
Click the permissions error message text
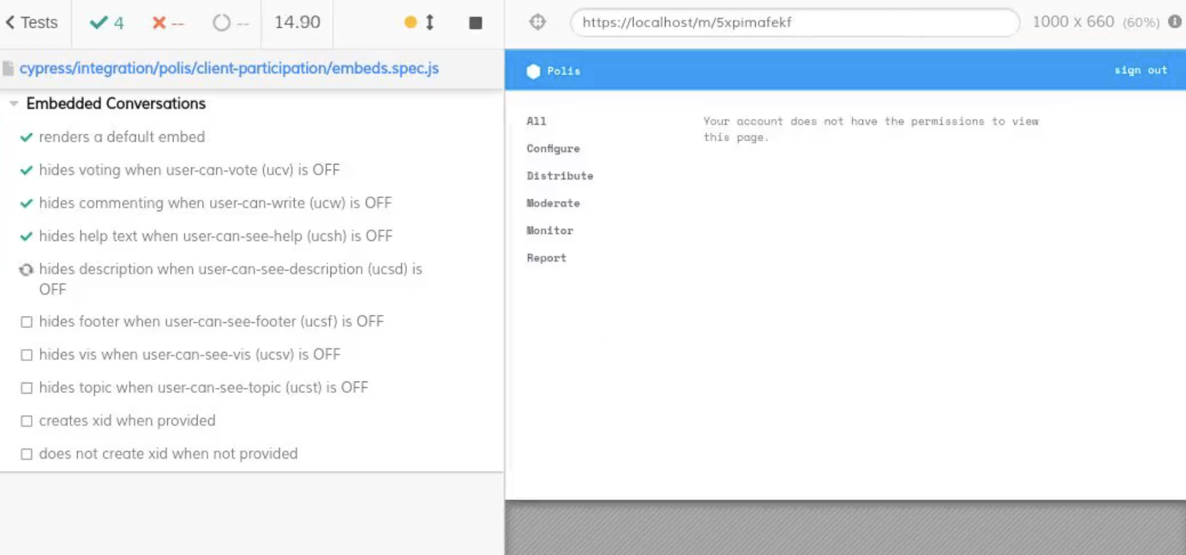pos(871,129)
